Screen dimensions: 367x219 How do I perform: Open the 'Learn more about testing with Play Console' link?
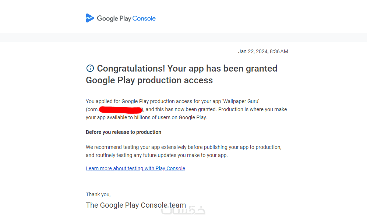[135, 168]
